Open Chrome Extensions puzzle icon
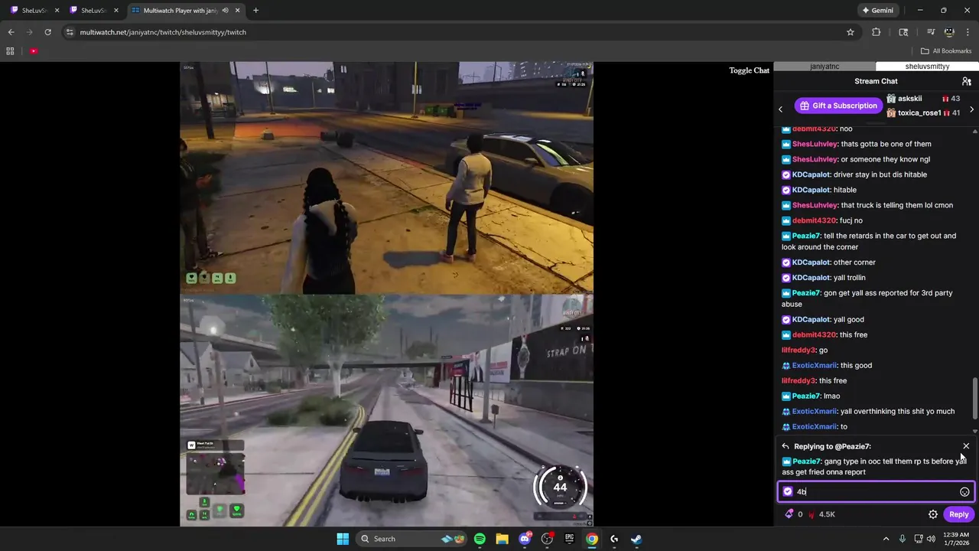The height and width of the screenshot is (551, 979). coord(877,32)
